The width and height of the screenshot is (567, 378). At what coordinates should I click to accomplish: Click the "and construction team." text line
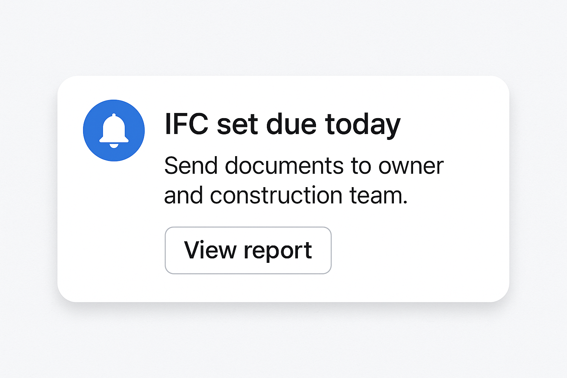286,195
